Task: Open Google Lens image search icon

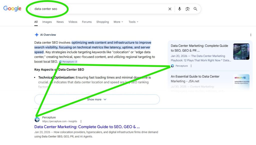Action: (x=187, y=9)
